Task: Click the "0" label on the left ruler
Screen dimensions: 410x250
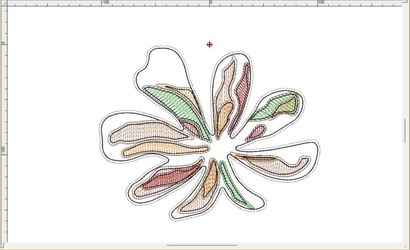Action: click(x=4, y=43)
